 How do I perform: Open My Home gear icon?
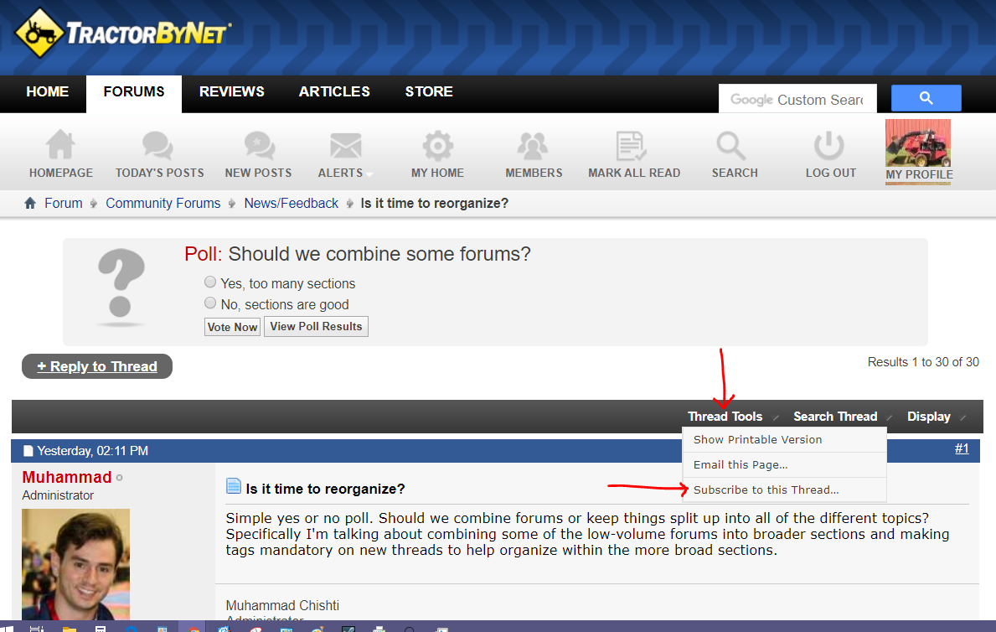pyautogui.click(x=437, y=145)
